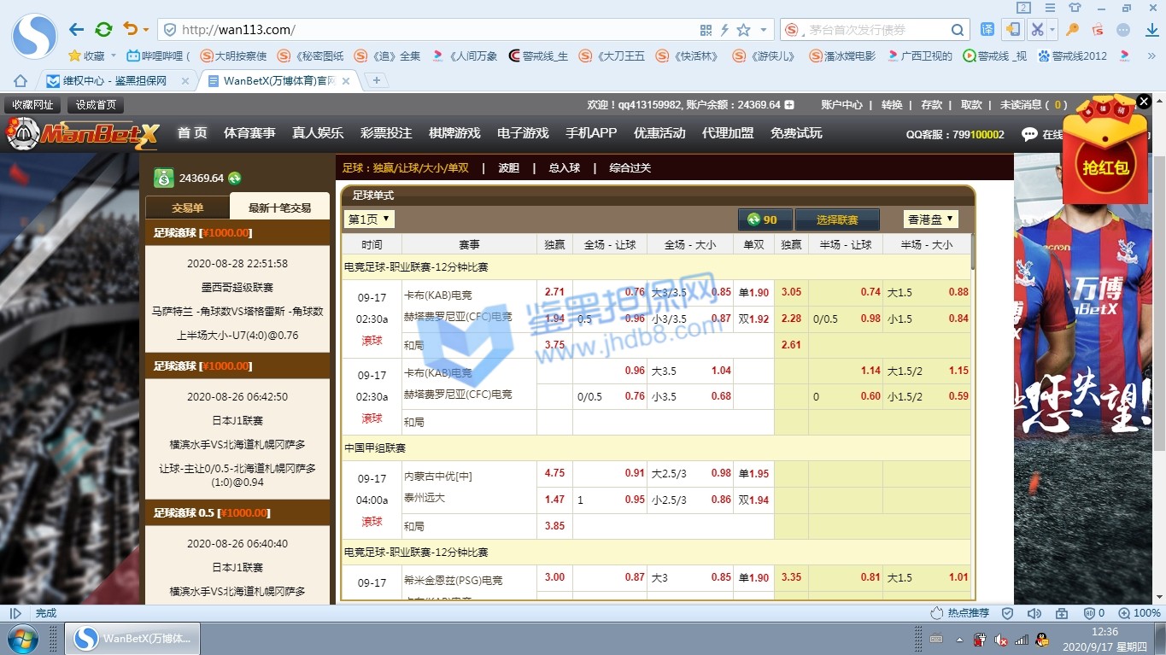Viewport: 1166px width, 655px height.
Task: Click the zoom 100% control in status bar
Action: click(1140, 613)
